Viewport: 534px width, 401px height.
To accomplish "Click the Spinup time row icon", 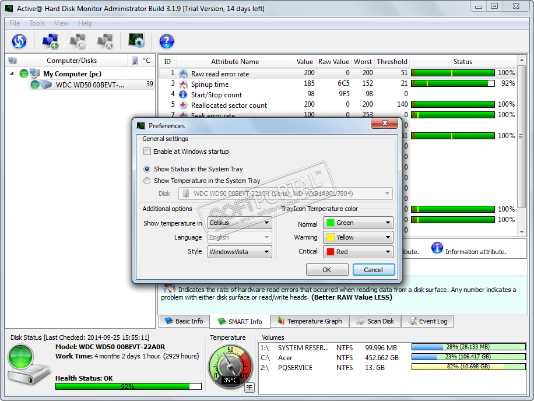I will click(183, 85).
